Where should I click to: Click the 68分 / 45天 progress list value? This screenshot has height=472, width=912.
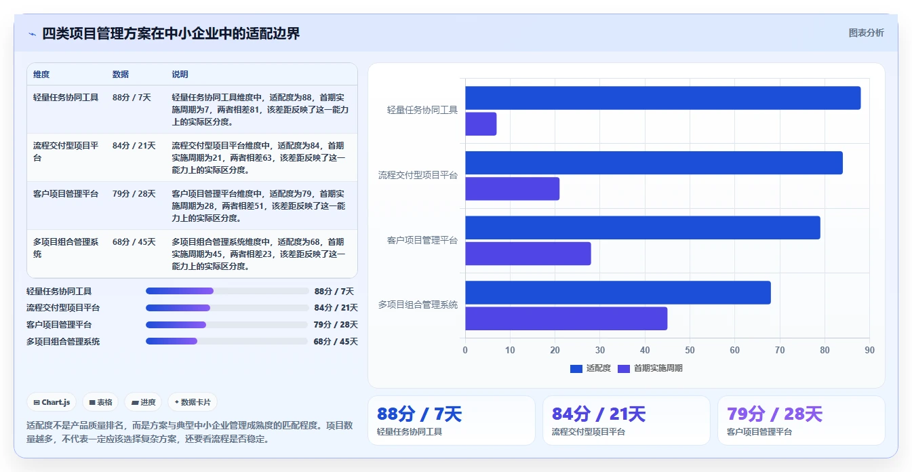tap(336, 342)
